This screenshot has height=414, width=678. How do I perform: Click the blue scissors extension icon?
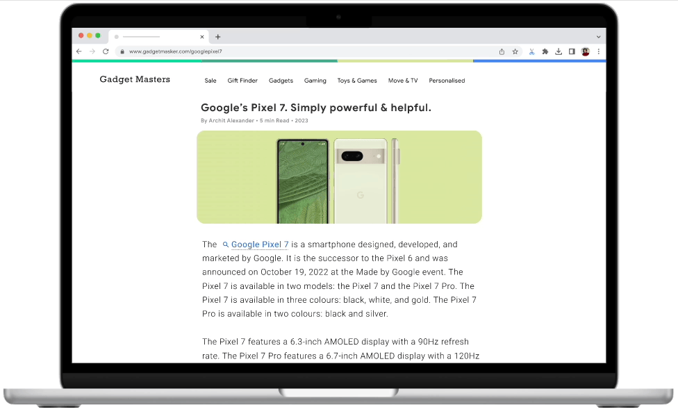click(532, 51)
